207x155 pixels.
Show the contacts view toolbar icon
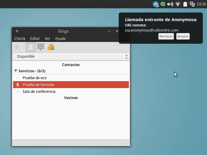pos(31,47)
